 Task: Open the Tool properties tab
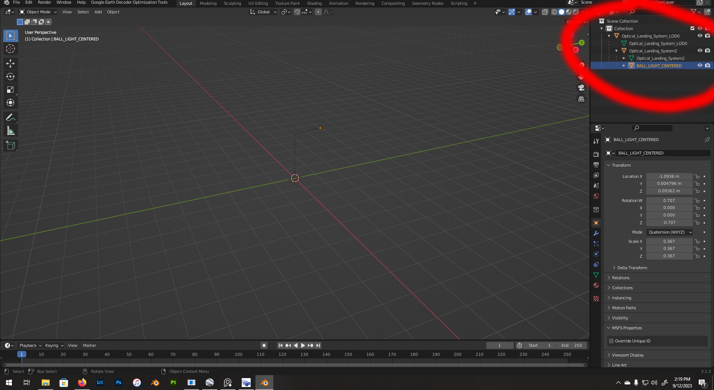(596, 141)
